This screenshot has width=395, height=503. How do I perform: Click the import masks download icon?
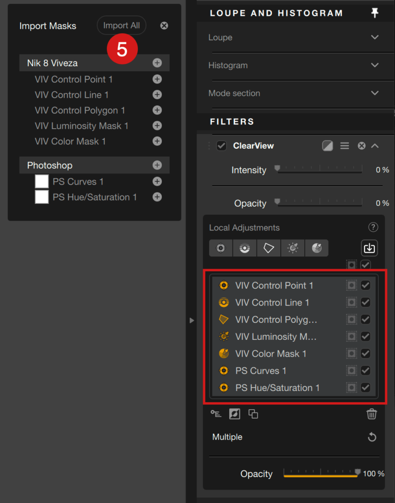(x=369, y=248)
